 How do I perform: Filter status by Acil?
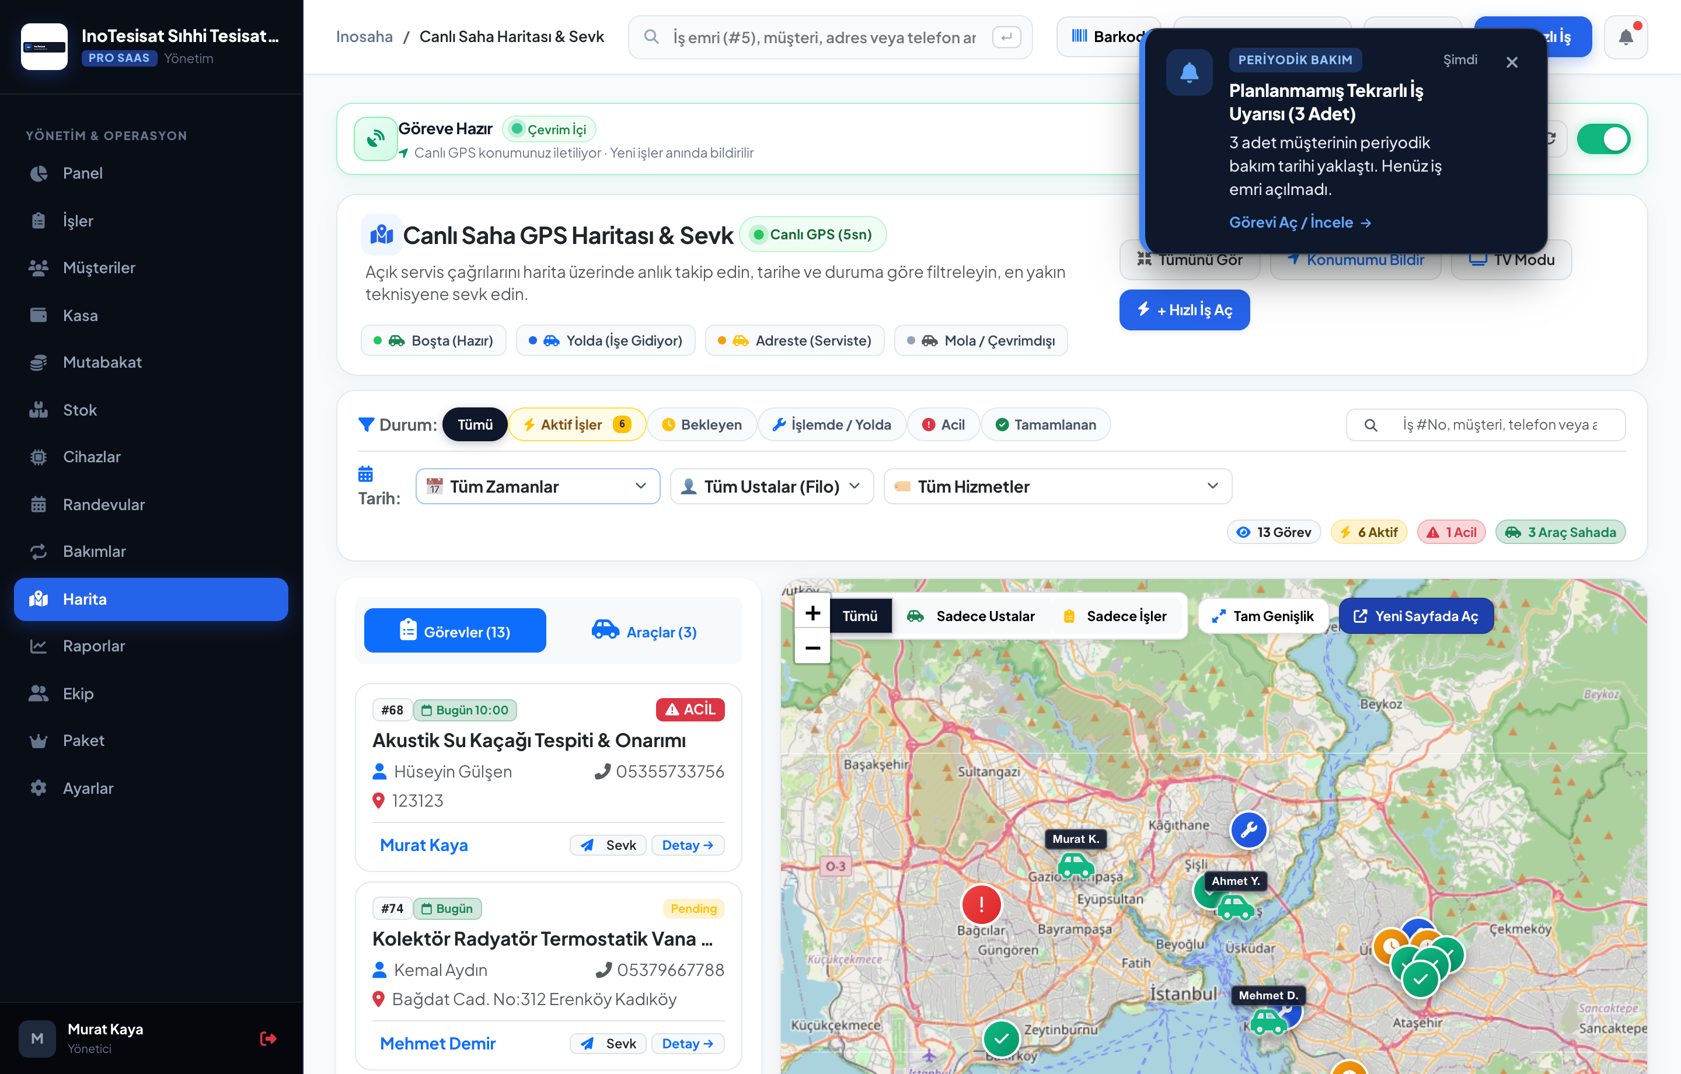(943, 424)
